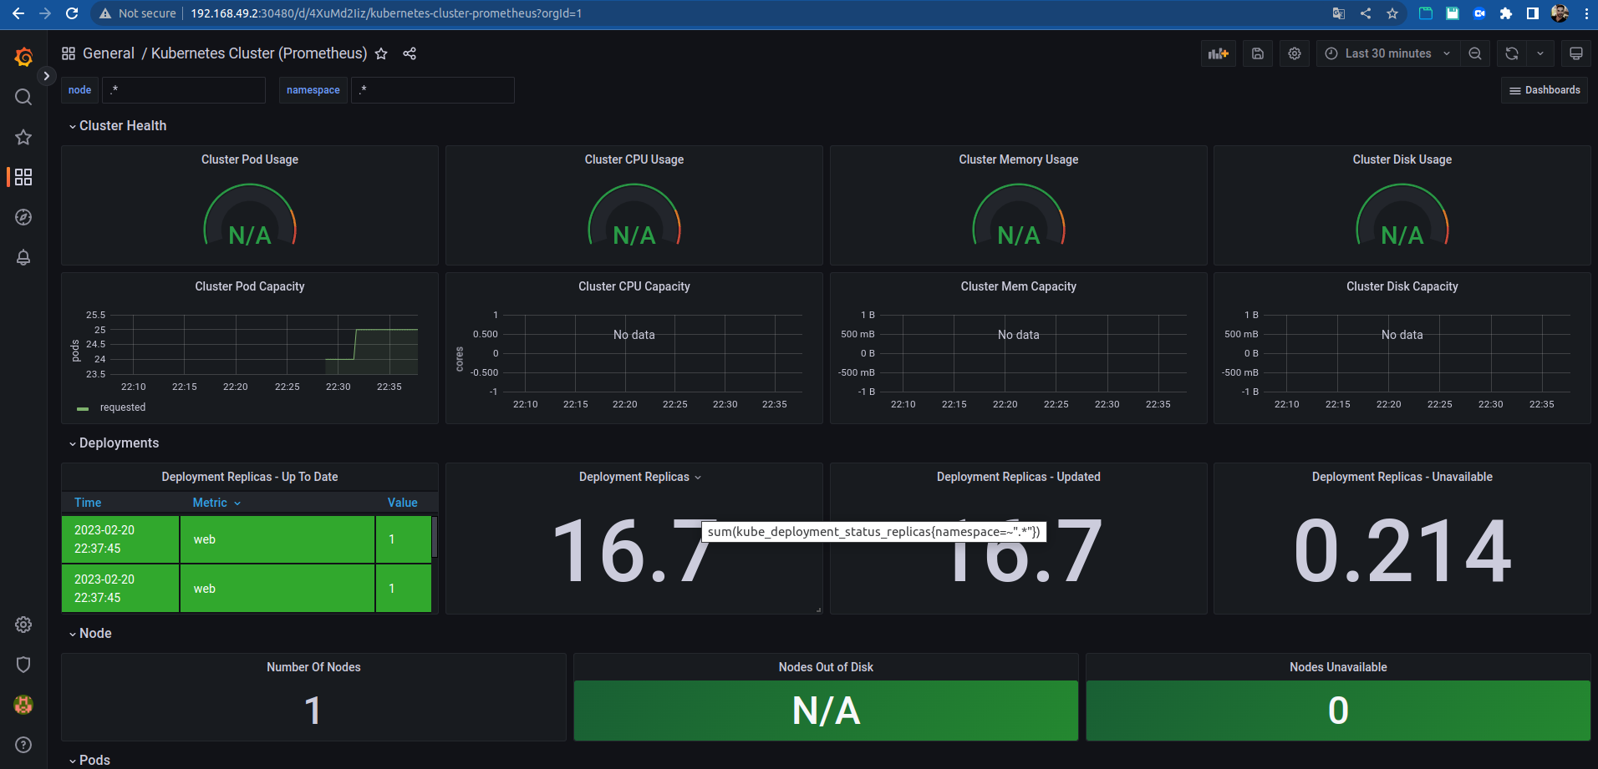The width and height of the screenshot is (1598, 769).
Task: Open Help question mark icon
Action: click(23, 745)
